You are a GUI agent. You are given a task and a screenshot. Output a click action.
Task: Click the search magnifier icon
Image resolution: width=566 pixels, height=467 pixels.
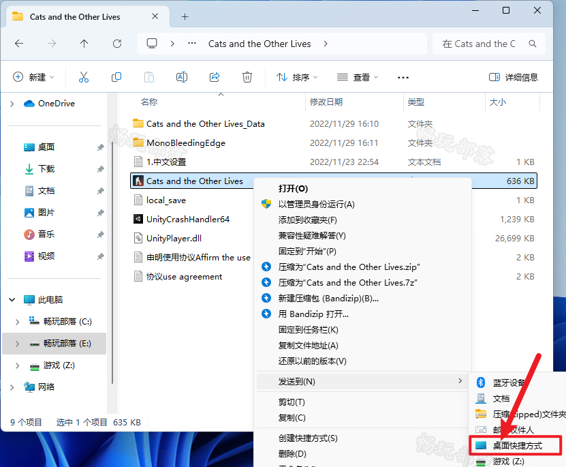click(x=532, y=44)
